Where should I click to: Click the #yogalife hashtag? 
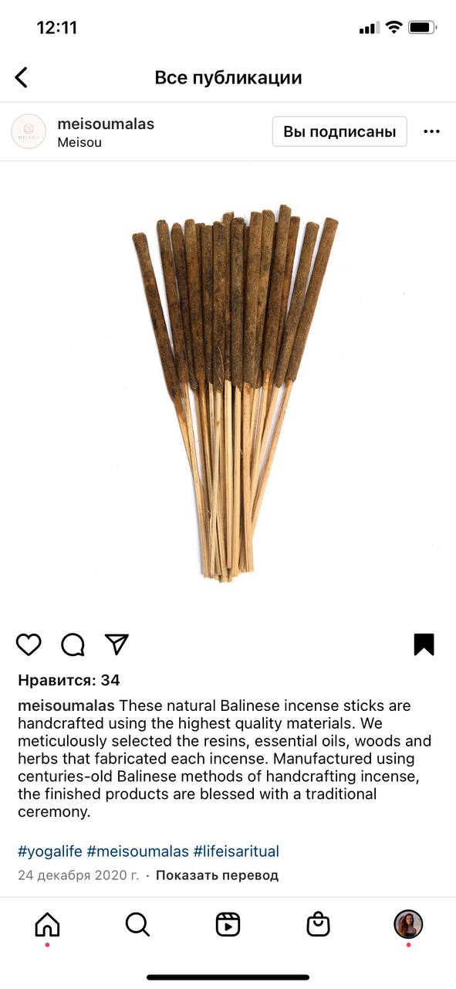point(50,851)
